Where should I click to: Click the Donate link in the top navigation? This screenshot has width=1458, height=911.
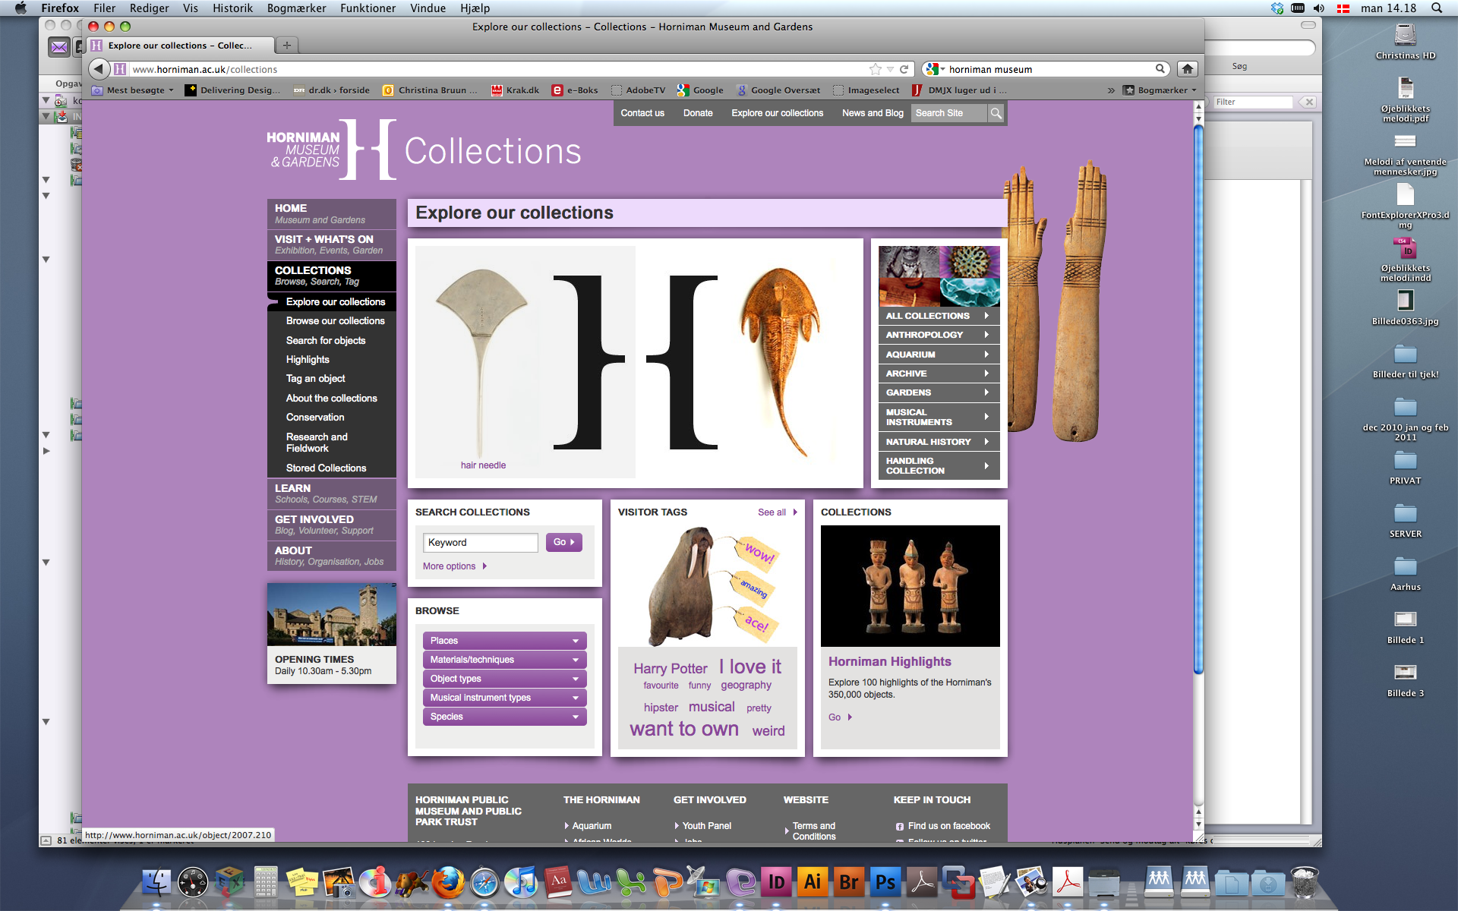[698, 113]
